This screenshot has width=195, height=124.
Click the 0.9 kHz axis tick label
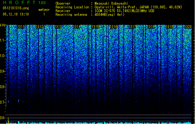pos(2,71)
